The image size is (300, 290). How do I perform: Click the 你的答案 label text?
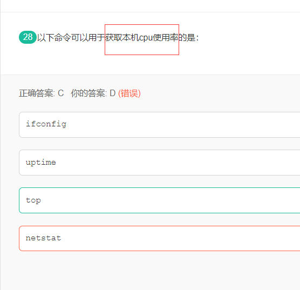click(x=88, y=93)
